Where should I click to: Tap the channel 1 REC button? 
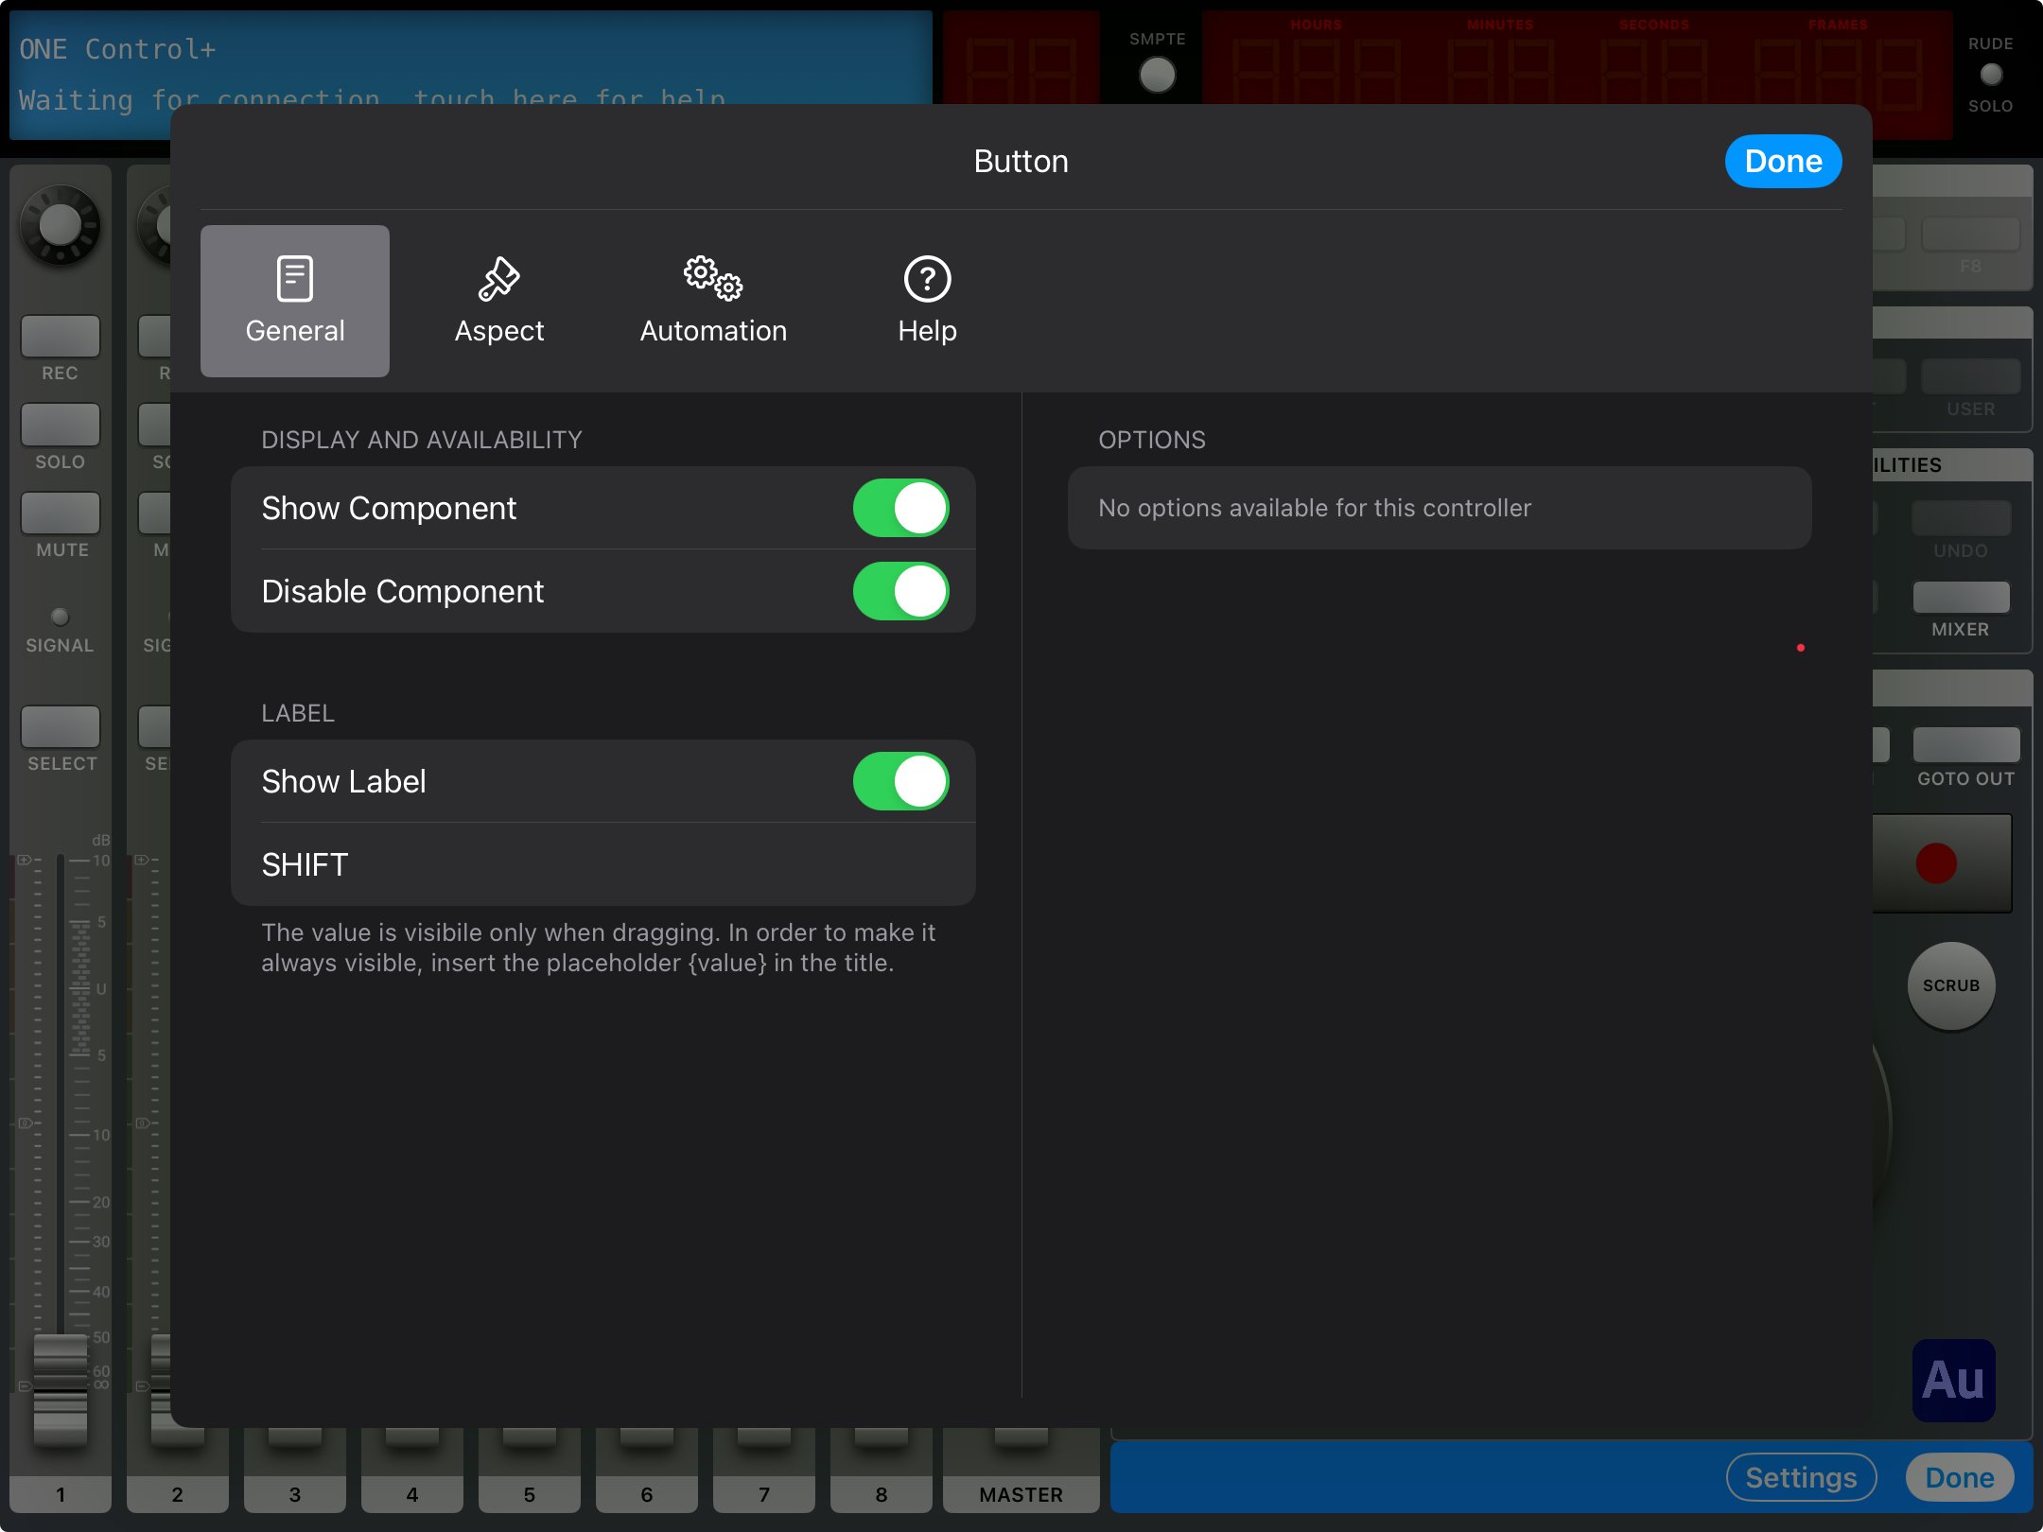[61, 336]
